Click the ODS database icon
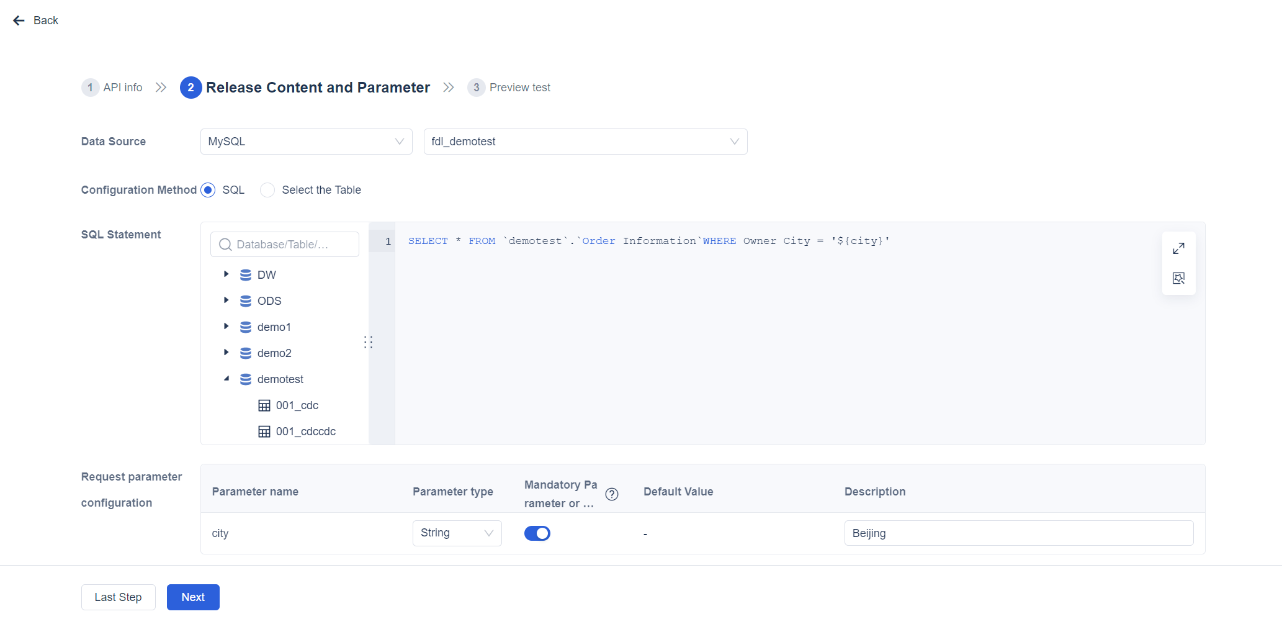Screen dimensions: 1282x619 tap(246, 301)
